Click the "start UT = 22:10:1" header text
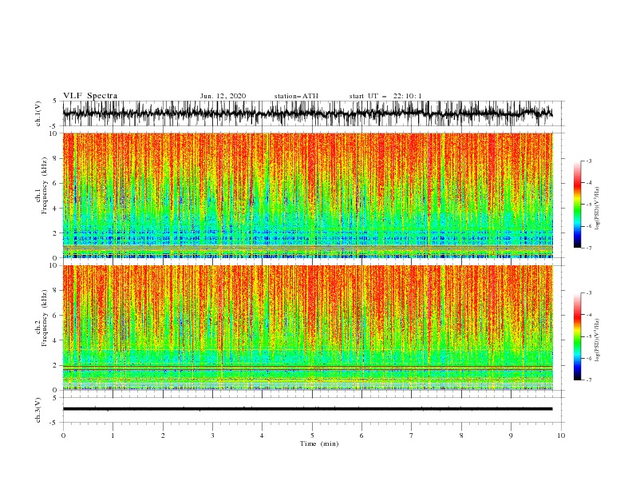Screen dimensions: 632x489 [x=385, y=96]
